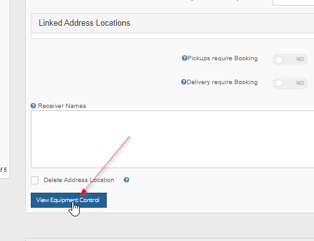Click NO text on Pickups booking switch
The width and height of the screenshot is (314, 241).
pyautogui.click(x=300, y=59)
